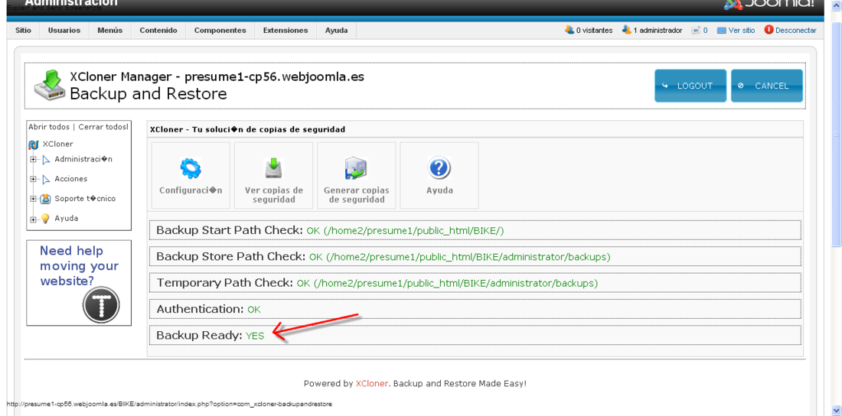Open the Componentes menu
Image resolution: width=842 pixels, height=416 pixels.
(220, 31)
